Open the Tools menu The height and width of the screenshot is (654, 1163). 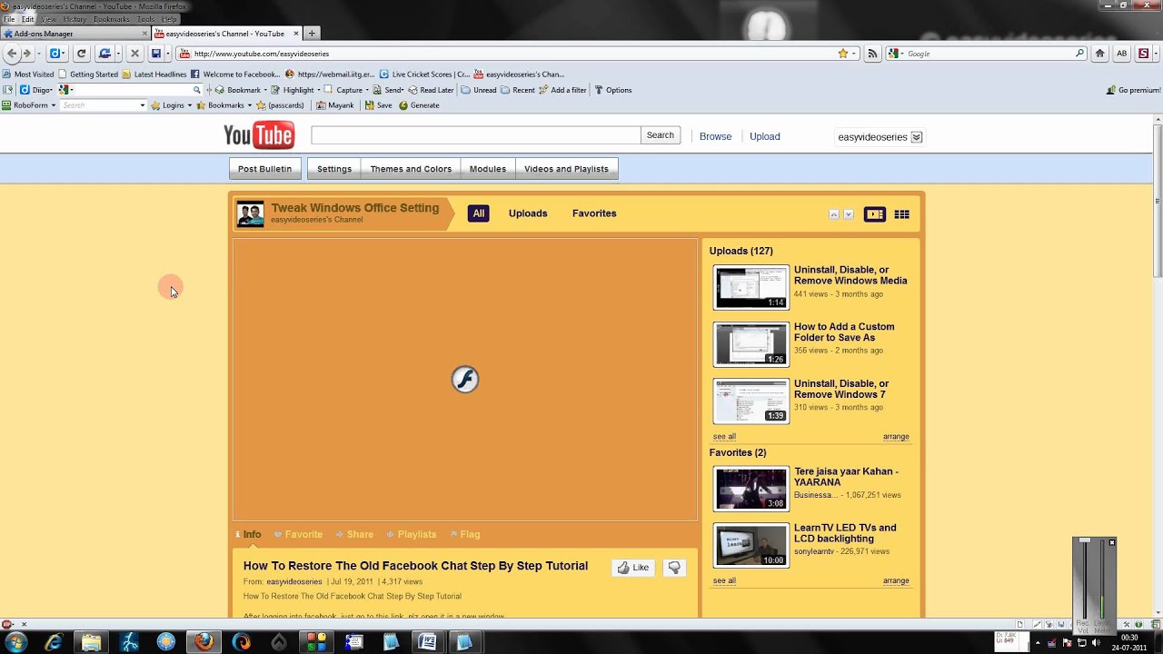click(145, 19)
